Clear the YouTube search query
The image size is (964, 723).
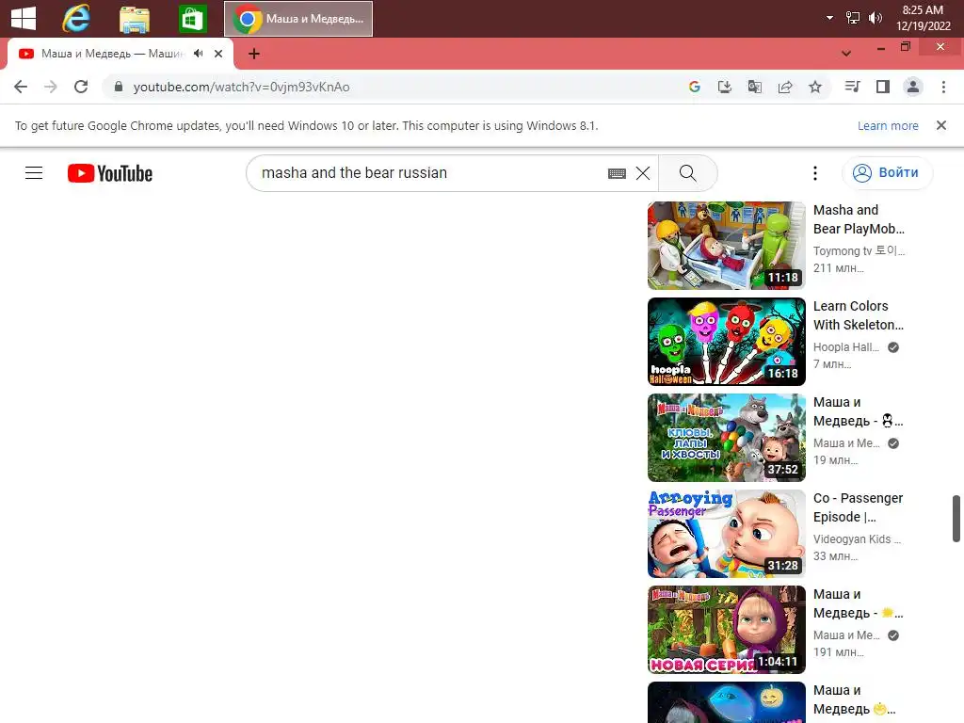pyautogui.click(x=642, y=173)
